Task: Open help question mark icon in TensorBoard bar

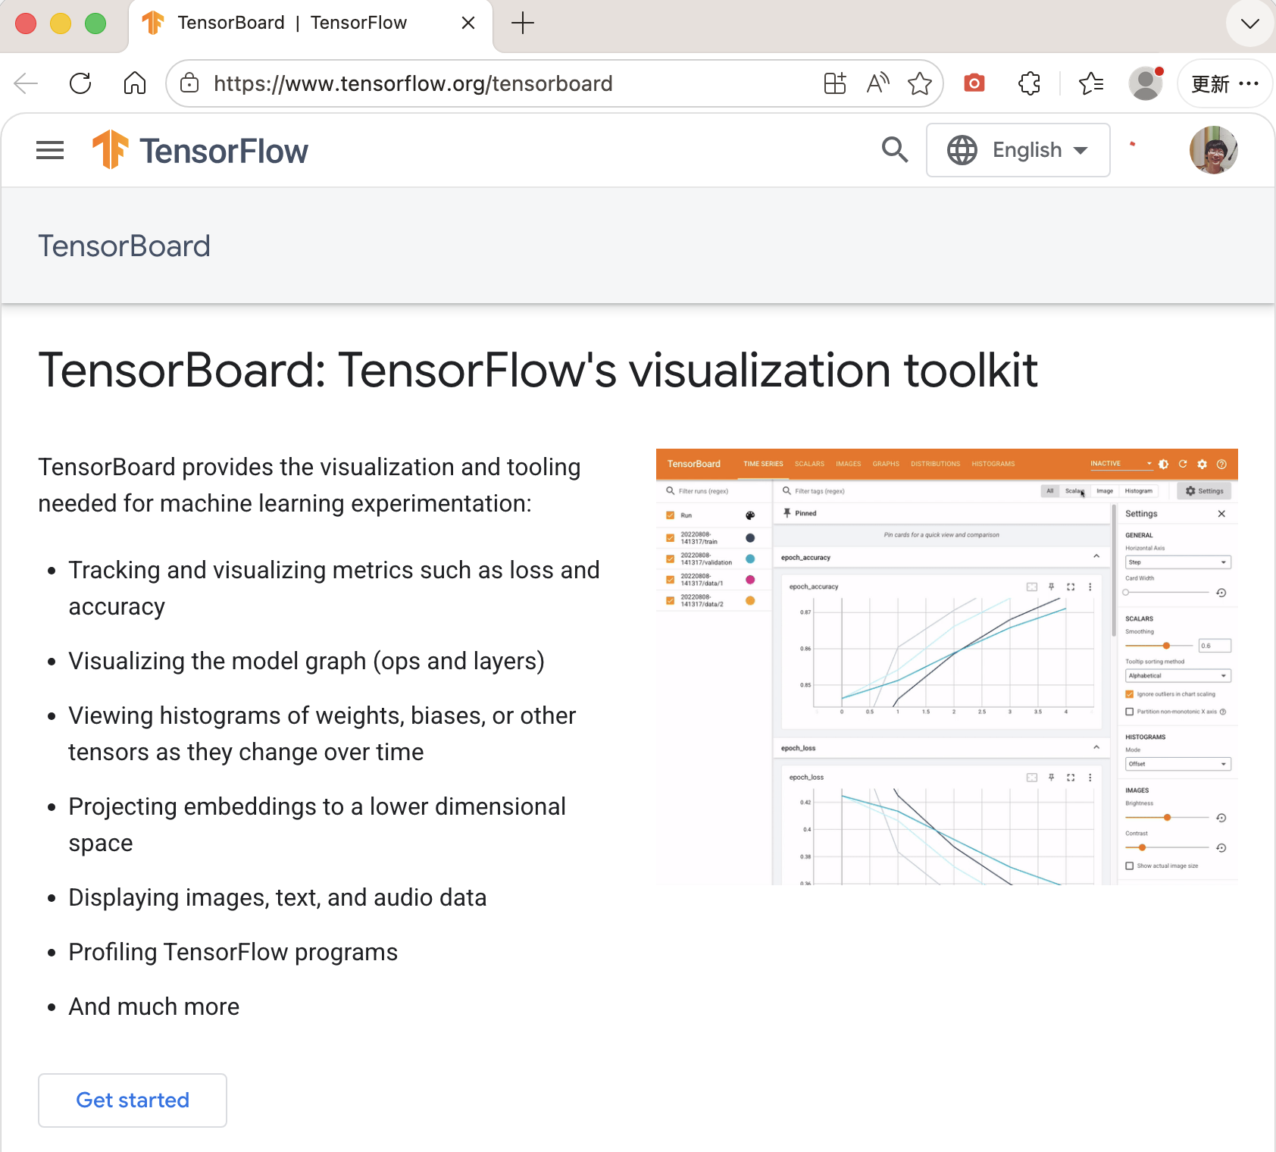Action: click(1221, 464)
